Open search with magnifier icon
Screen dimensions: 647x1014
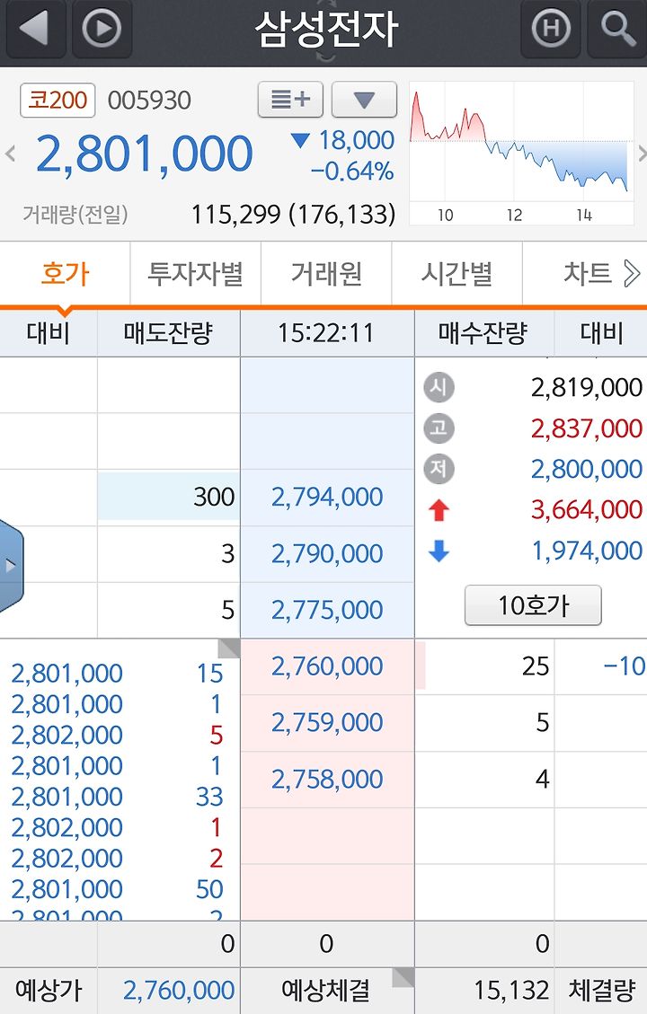point(618,29)
